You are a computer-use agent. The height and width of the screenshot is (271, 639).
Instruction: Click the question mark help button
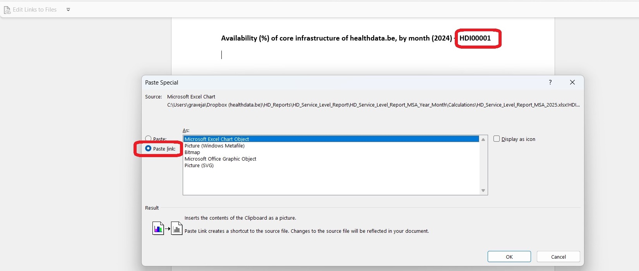pos(550,82)
